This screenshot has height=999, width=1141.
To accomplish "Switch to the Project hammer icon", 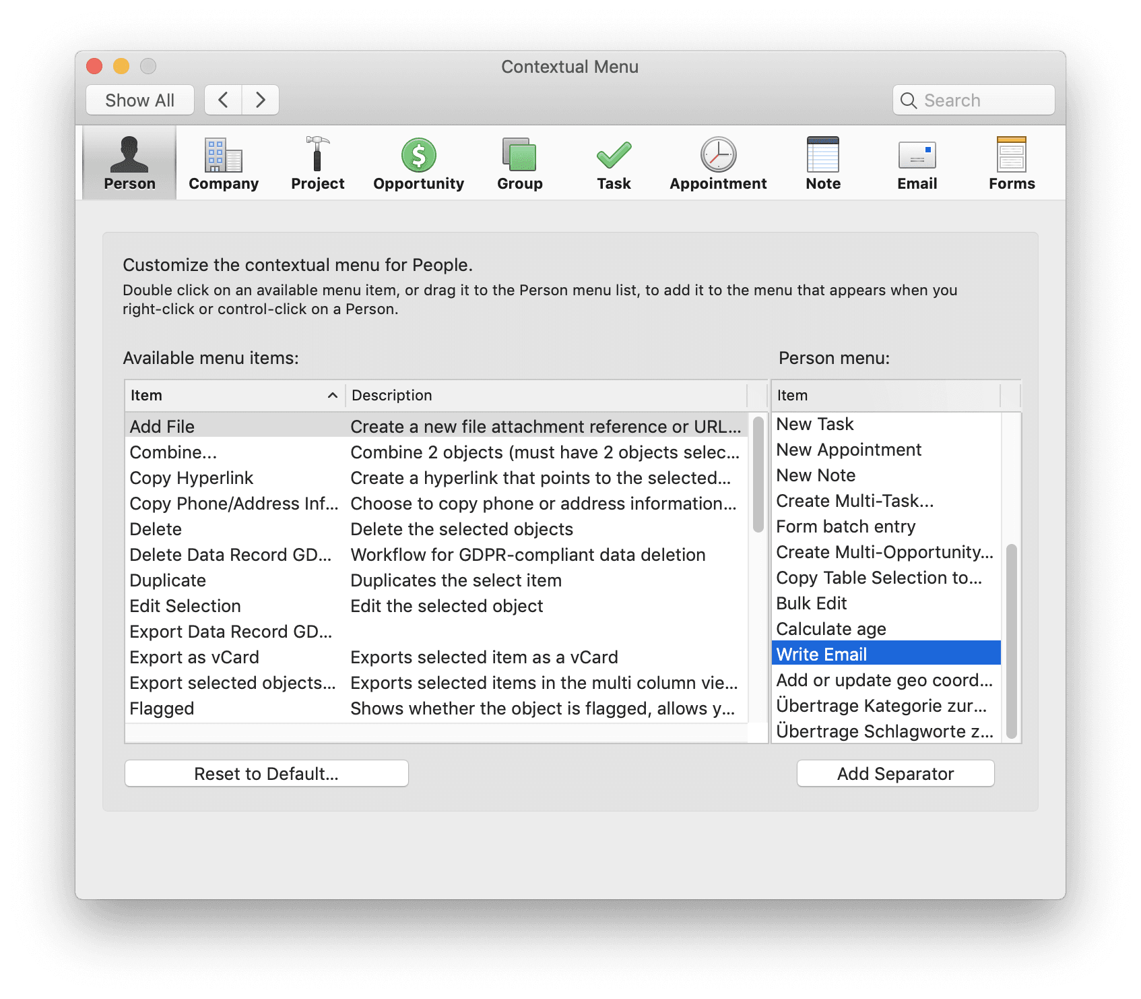I will 317,162.
